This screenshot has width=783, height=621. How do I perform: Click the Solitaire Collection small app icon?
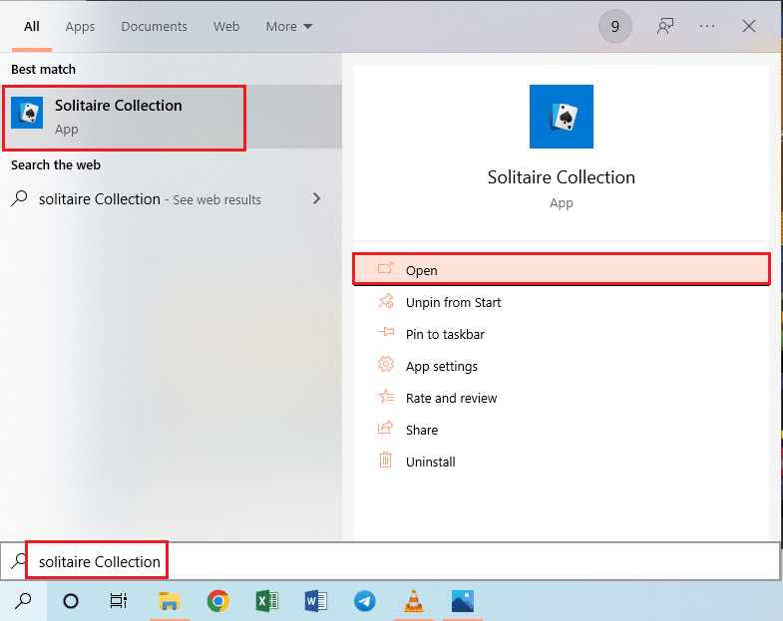(27, 113)
